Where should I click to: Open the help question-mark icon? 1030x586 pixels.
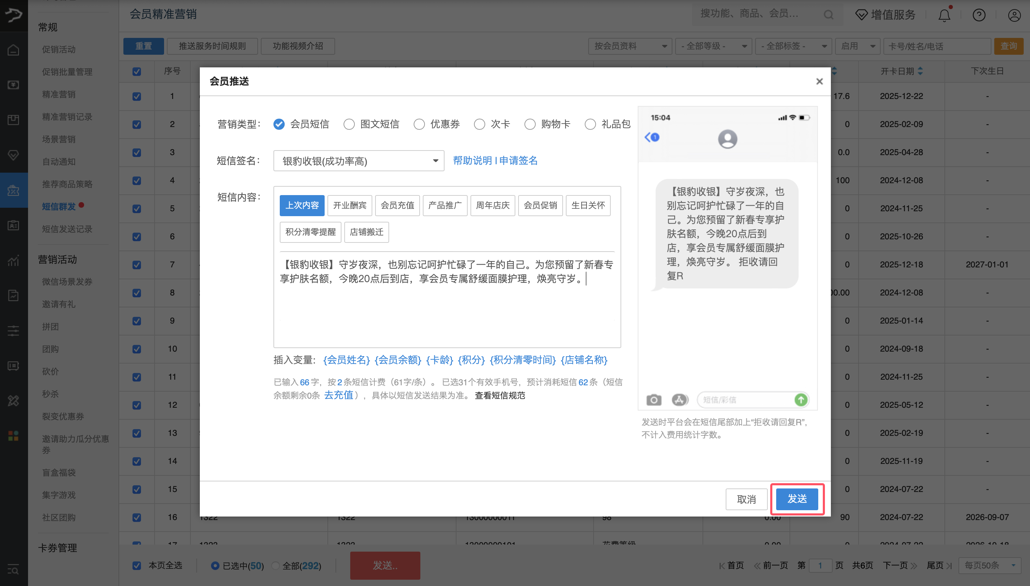point(979,15)
